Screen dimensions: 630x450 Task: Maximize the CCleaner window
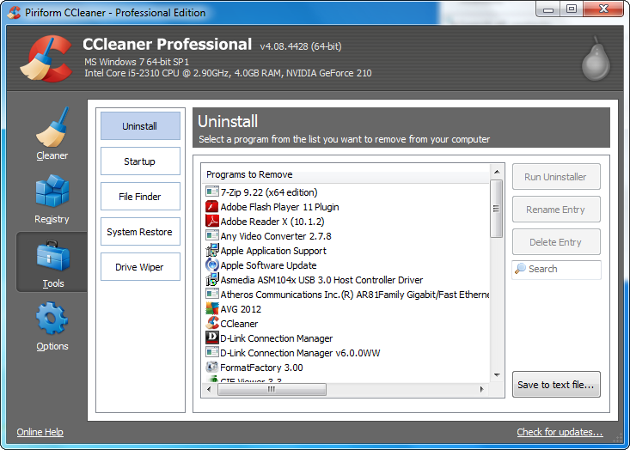point(572,9)
